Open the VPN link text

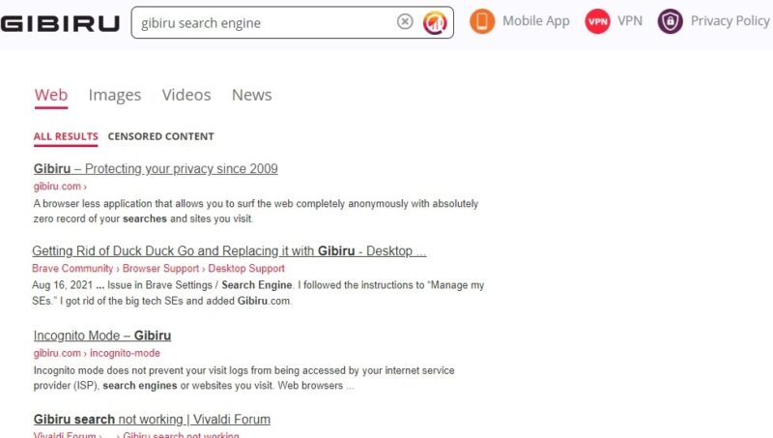630,21
